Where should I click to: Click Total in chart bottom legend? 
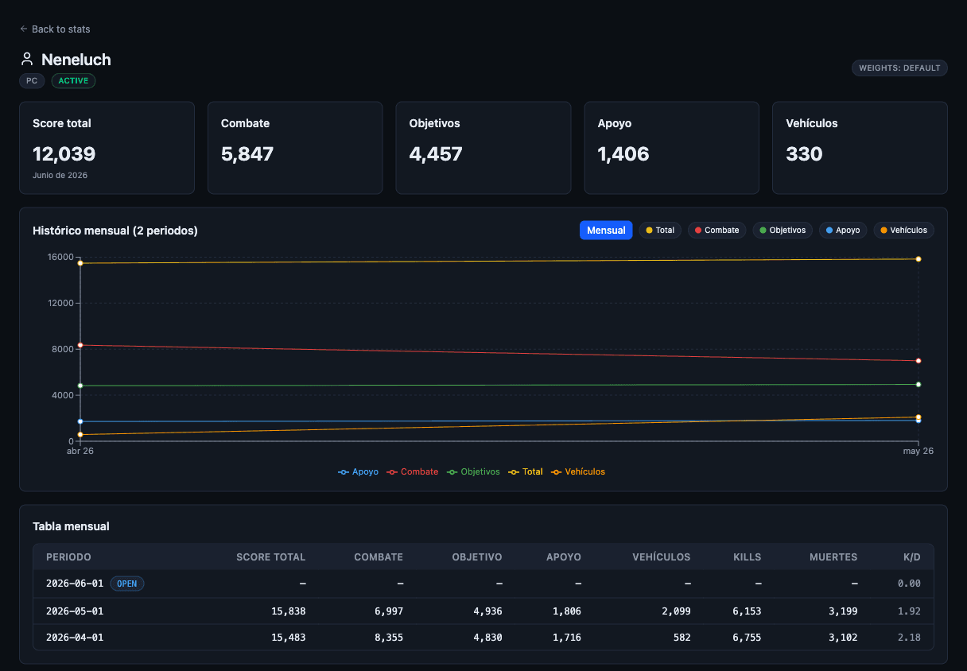tap(526, 471)
